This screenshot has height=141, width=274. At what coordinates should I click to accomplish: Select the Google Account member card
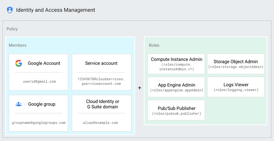38,72
